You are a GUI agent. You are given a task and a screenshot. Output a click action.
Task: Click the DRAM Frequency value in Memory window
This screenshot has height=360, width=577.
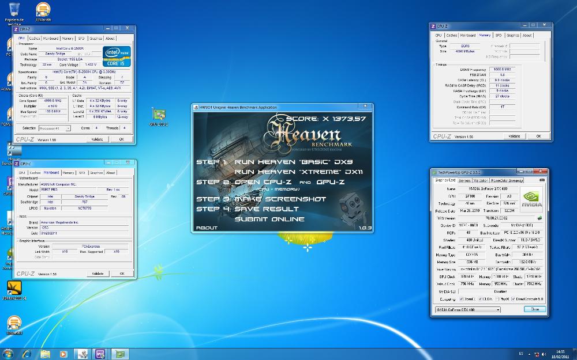coord(502,69)
